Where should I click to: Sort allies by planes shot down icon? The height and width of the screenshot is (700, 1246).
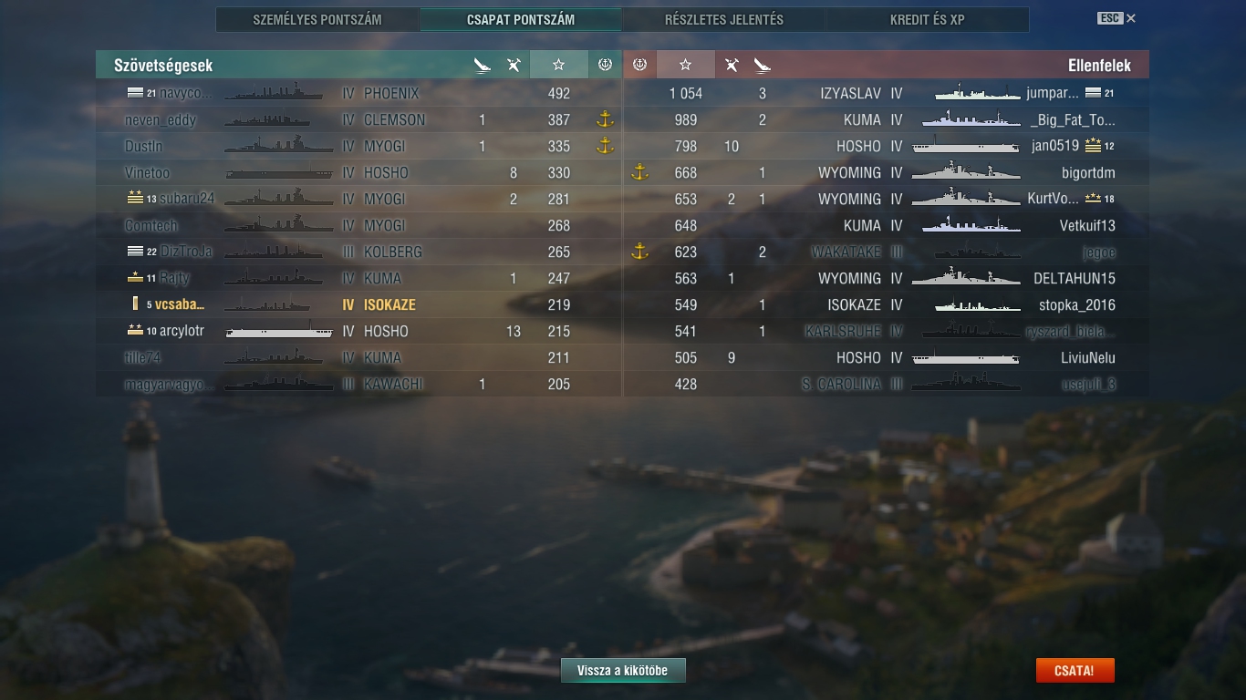[x=514, y=65]
